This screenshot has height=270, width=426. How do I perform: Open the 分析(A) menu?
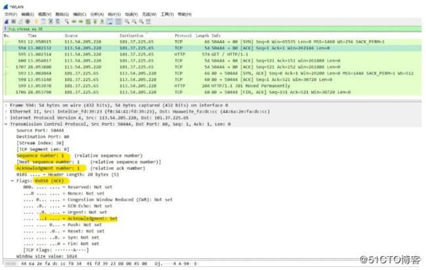97,14
